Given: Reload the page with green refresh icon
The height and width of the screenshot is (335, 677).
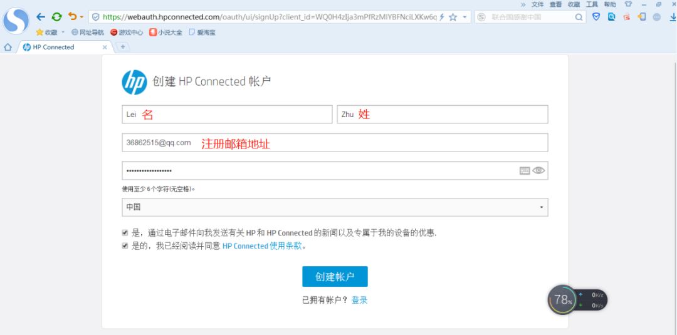Looking at the screenshot, I should [x=56, y=17].
